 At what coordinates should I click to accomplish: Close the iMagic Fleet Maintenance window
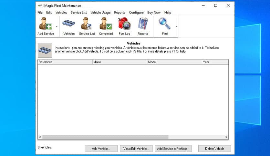pos(228,5)
